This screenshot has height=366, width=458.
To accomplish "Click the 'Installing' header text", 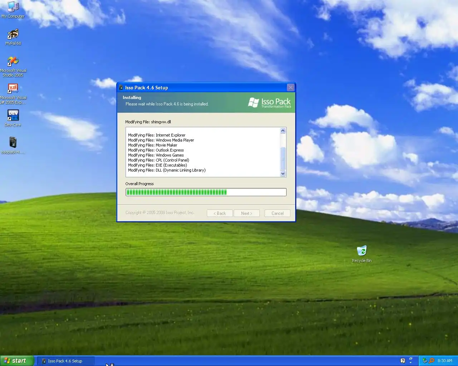I will pyautogui.click(x=132, y=98).
